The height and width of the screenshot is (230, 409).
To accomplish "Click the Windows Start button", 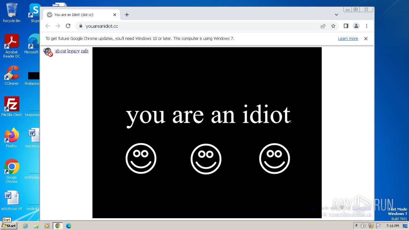I will 9,226.
